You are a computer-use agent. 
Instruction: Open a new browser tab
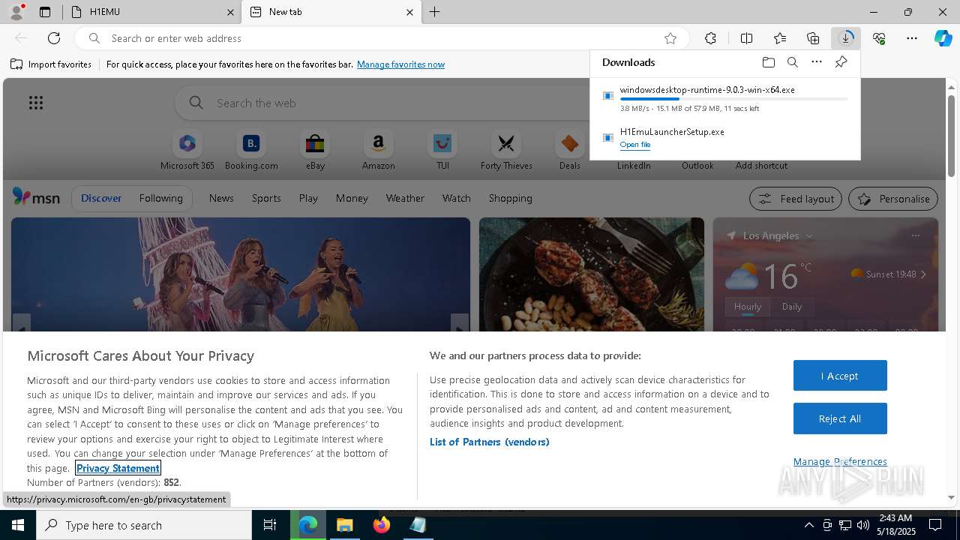click(434, 12)
